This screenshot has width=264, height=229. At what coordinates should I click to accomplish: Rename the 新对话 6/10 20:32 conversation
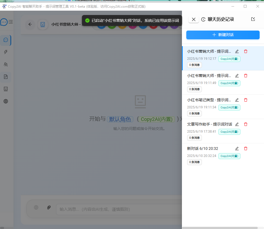pyautogui.click(x=237, y=148)
